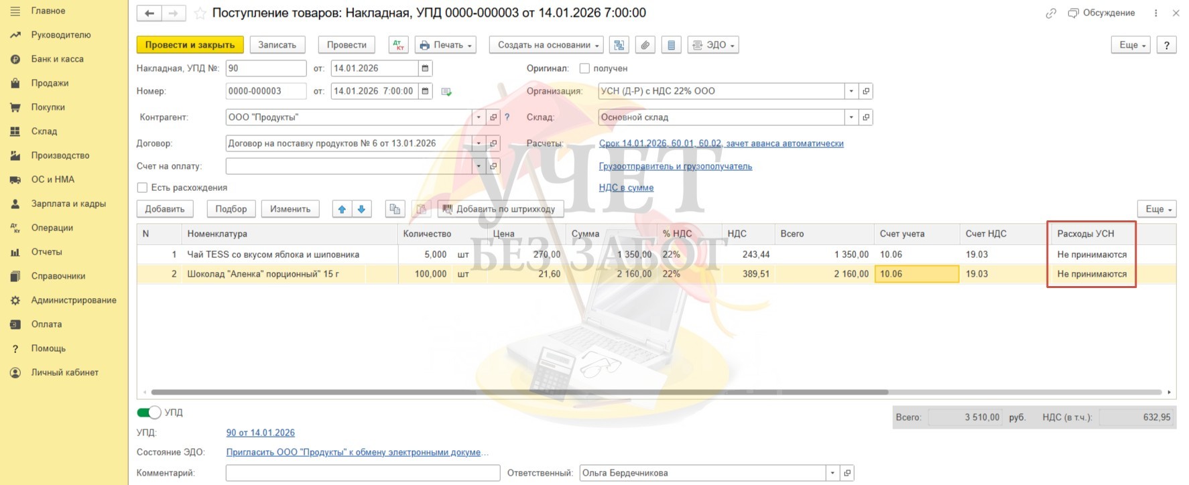Click the horizontal scrollbar under the table
The width and height of the screenshot is (1189, 485).
(x=519, y=392)
